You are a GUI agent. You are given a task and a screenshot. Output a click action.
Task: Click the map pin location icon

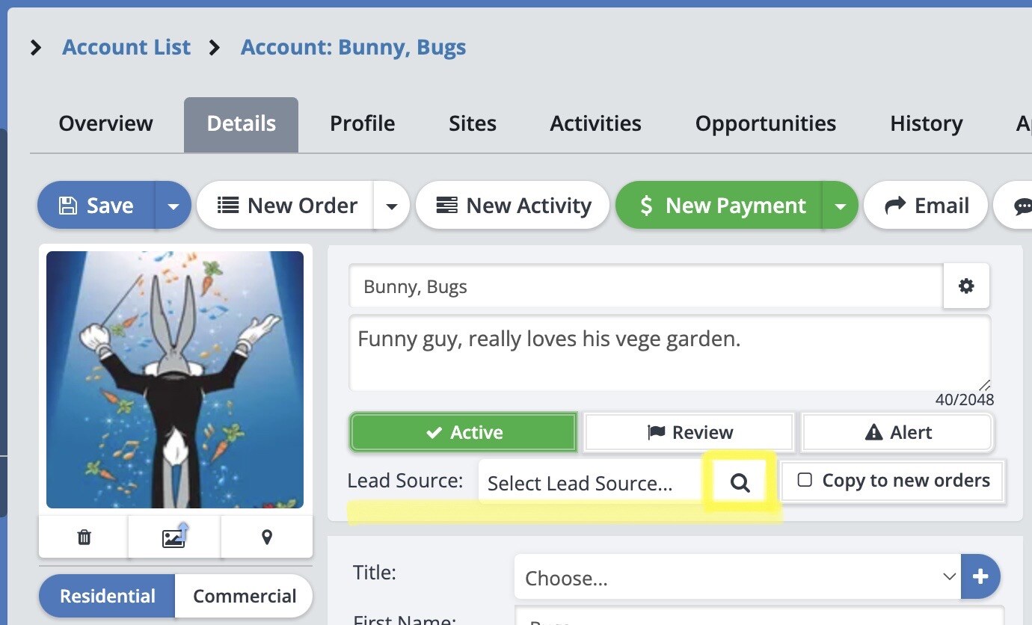(266, 537)
